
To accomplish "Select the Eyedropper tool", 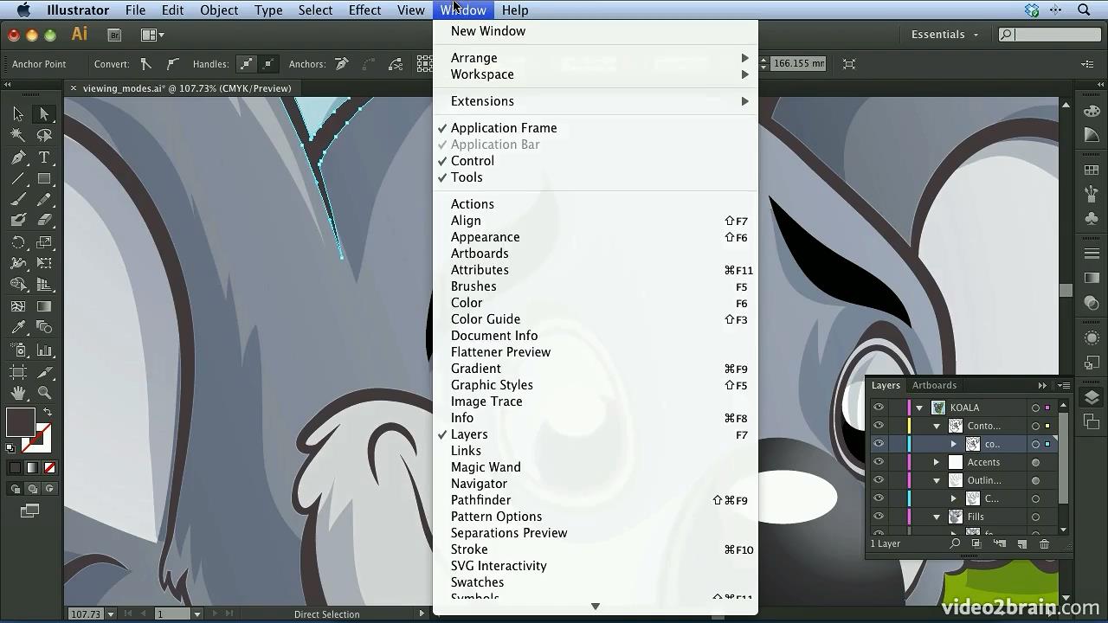I will 18,328.
